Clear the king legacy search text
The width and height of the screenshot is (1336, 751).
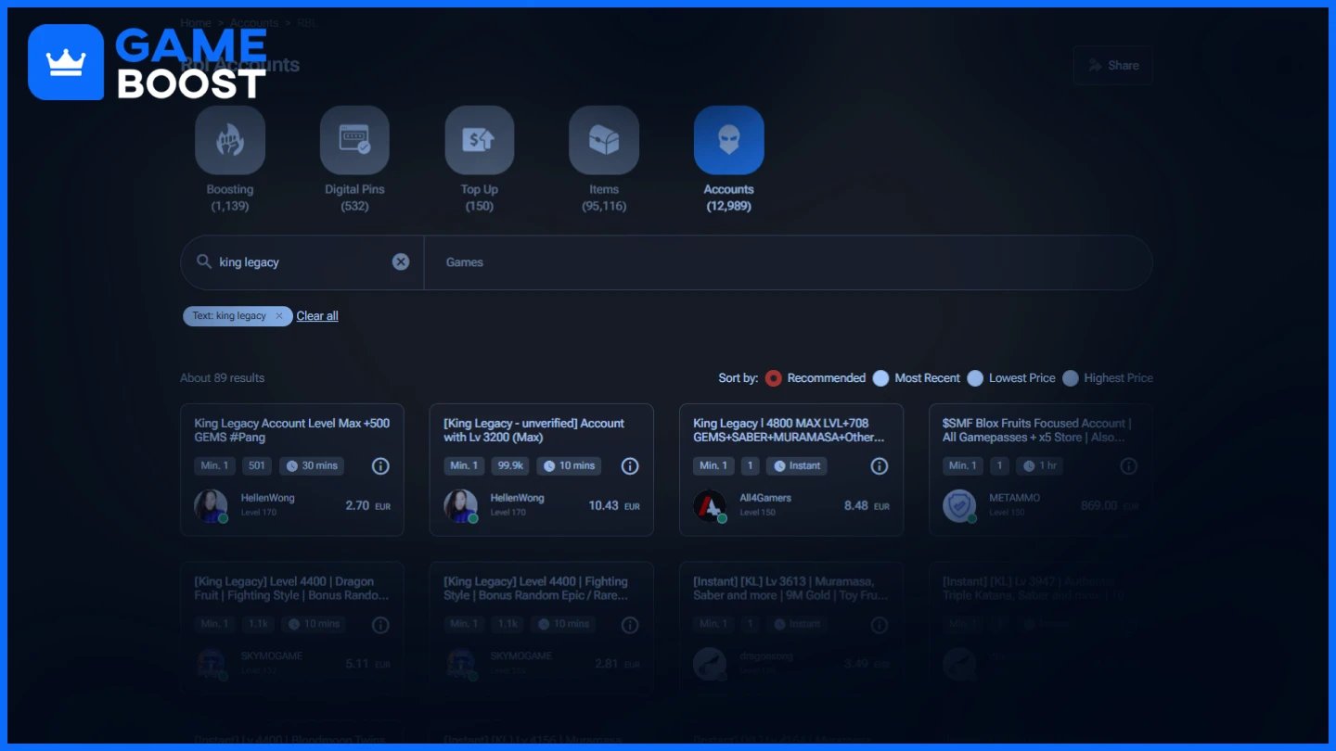point(401,261)
